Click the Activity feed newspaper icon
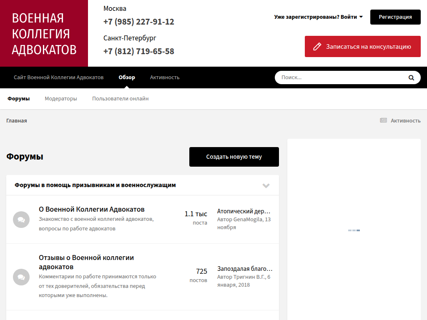This screenshot has height=320, width=427. click(383, 120)
